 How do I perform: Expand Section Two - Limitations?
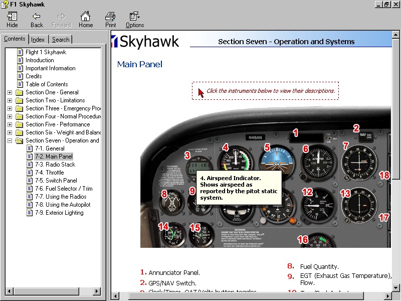10,100
